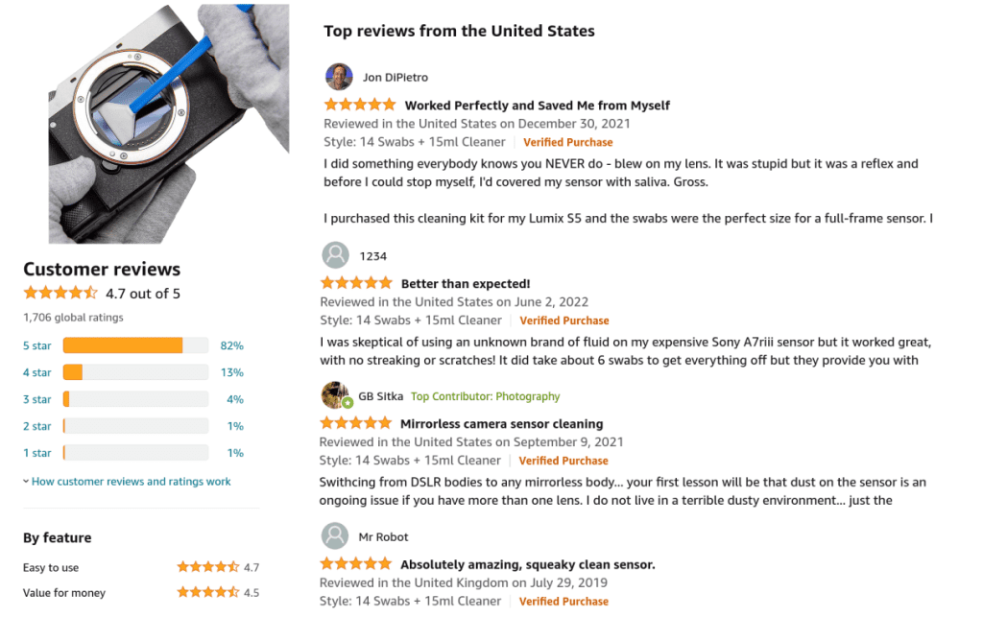Click Verified Purchase under the June 2 review

pyautogui.click(x=563, y=320)
